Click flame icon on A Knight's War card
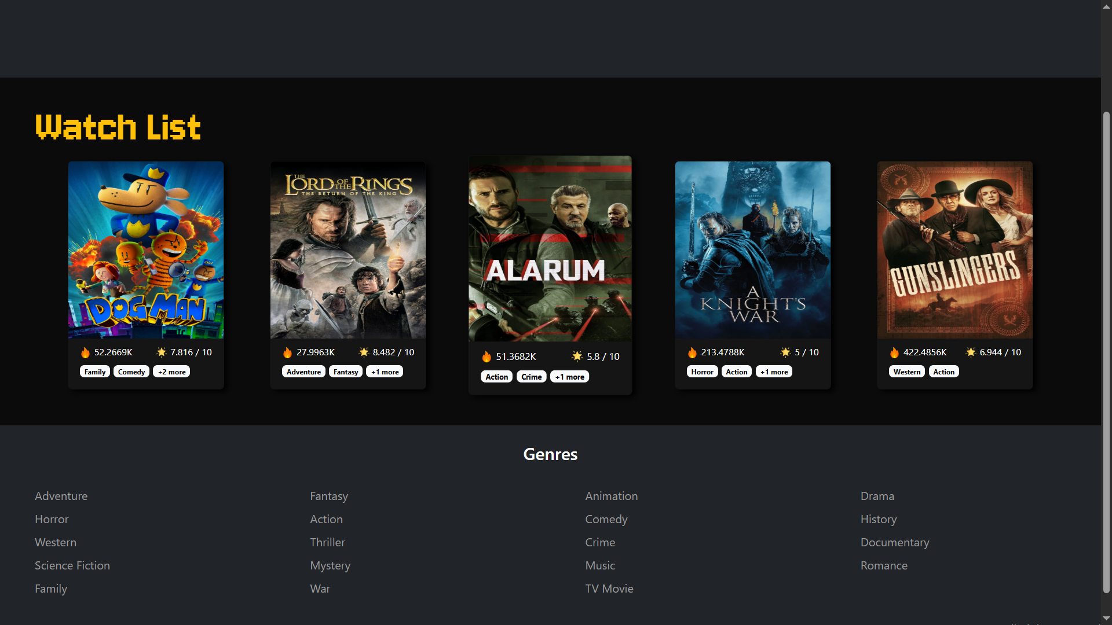 [x=692, y=352]
